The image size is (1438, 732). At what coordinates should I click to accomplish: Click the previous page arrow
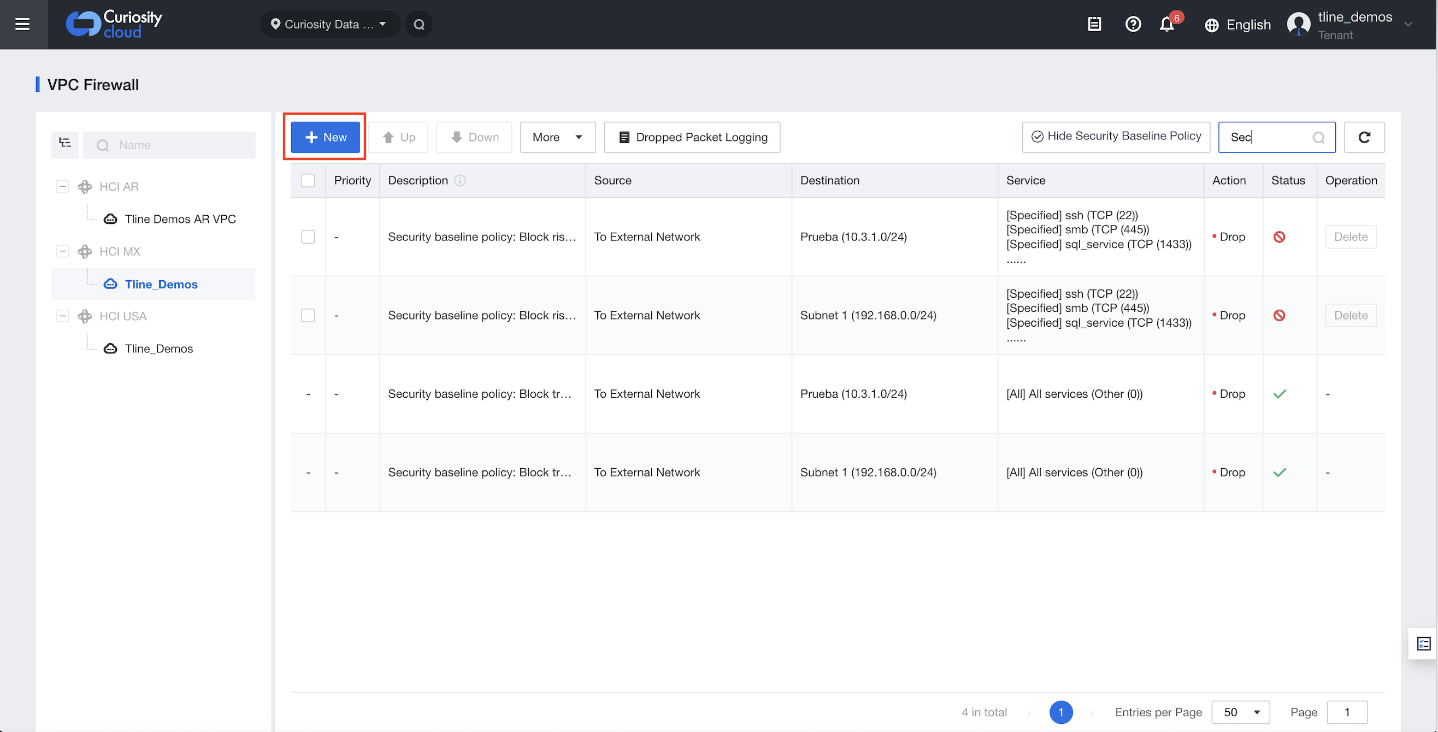pos(1030,713)
